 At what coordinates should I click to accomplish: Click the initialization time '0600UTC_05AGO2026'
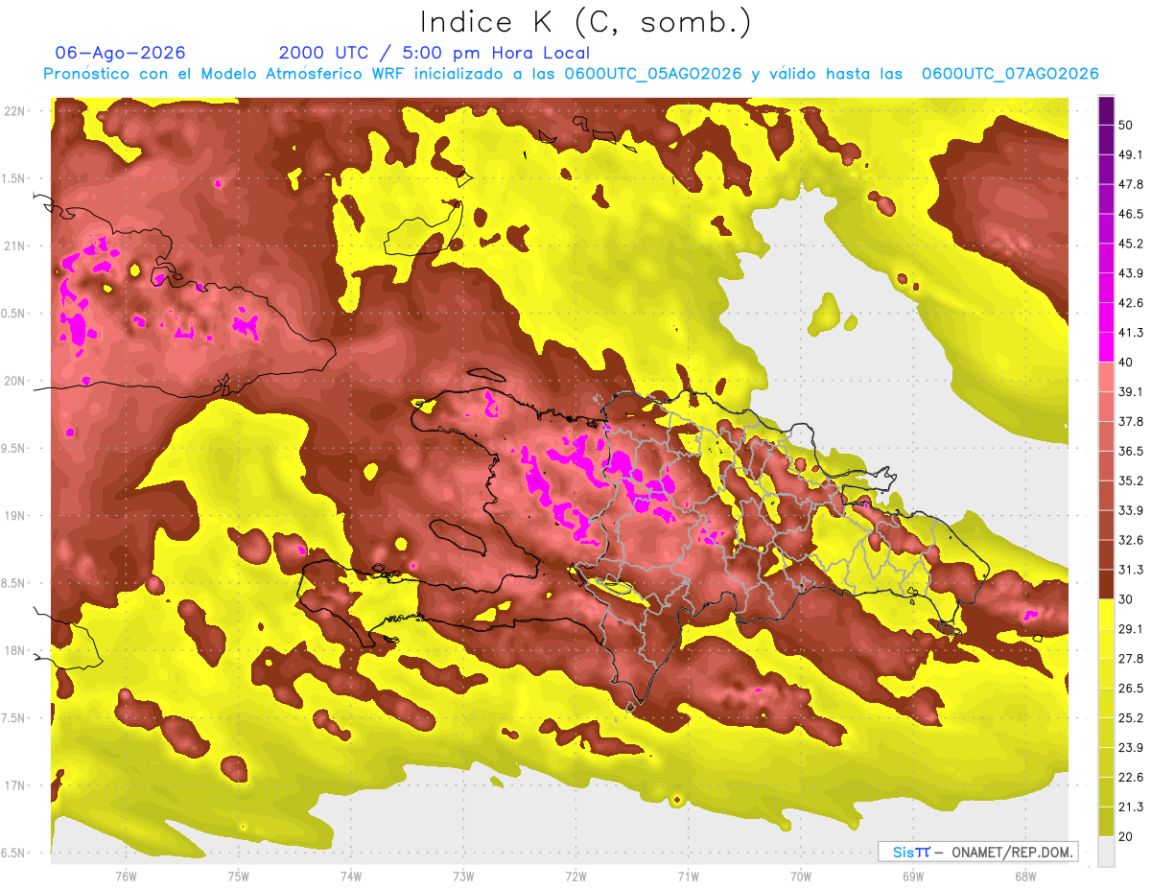[x=652, y=74]
